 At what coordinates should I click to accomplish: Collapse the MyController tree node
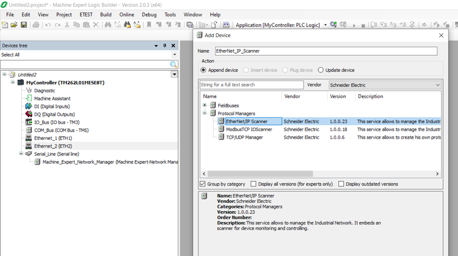(12, 82)
